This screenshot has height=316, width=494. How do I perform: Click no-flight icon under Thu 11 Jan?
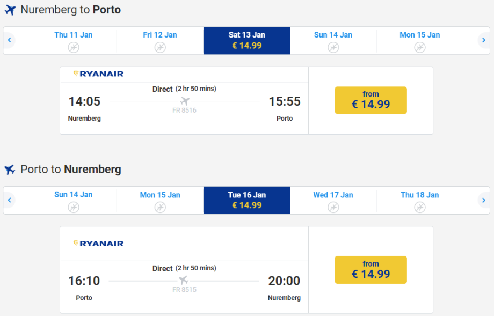click(x=74, y=47)
